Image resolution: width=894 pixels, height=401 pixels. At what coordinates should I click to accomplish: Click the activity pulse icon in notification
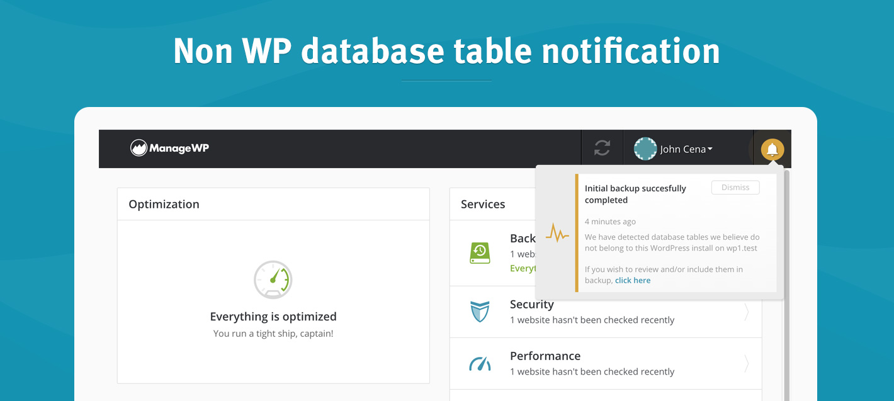coord(557,233)
